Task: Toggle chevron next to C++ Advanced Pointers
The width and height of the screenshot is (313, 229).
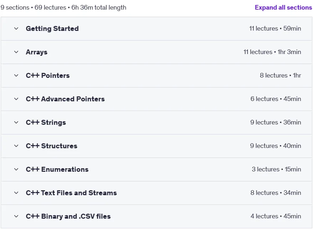Action: (x=16, y=99)
